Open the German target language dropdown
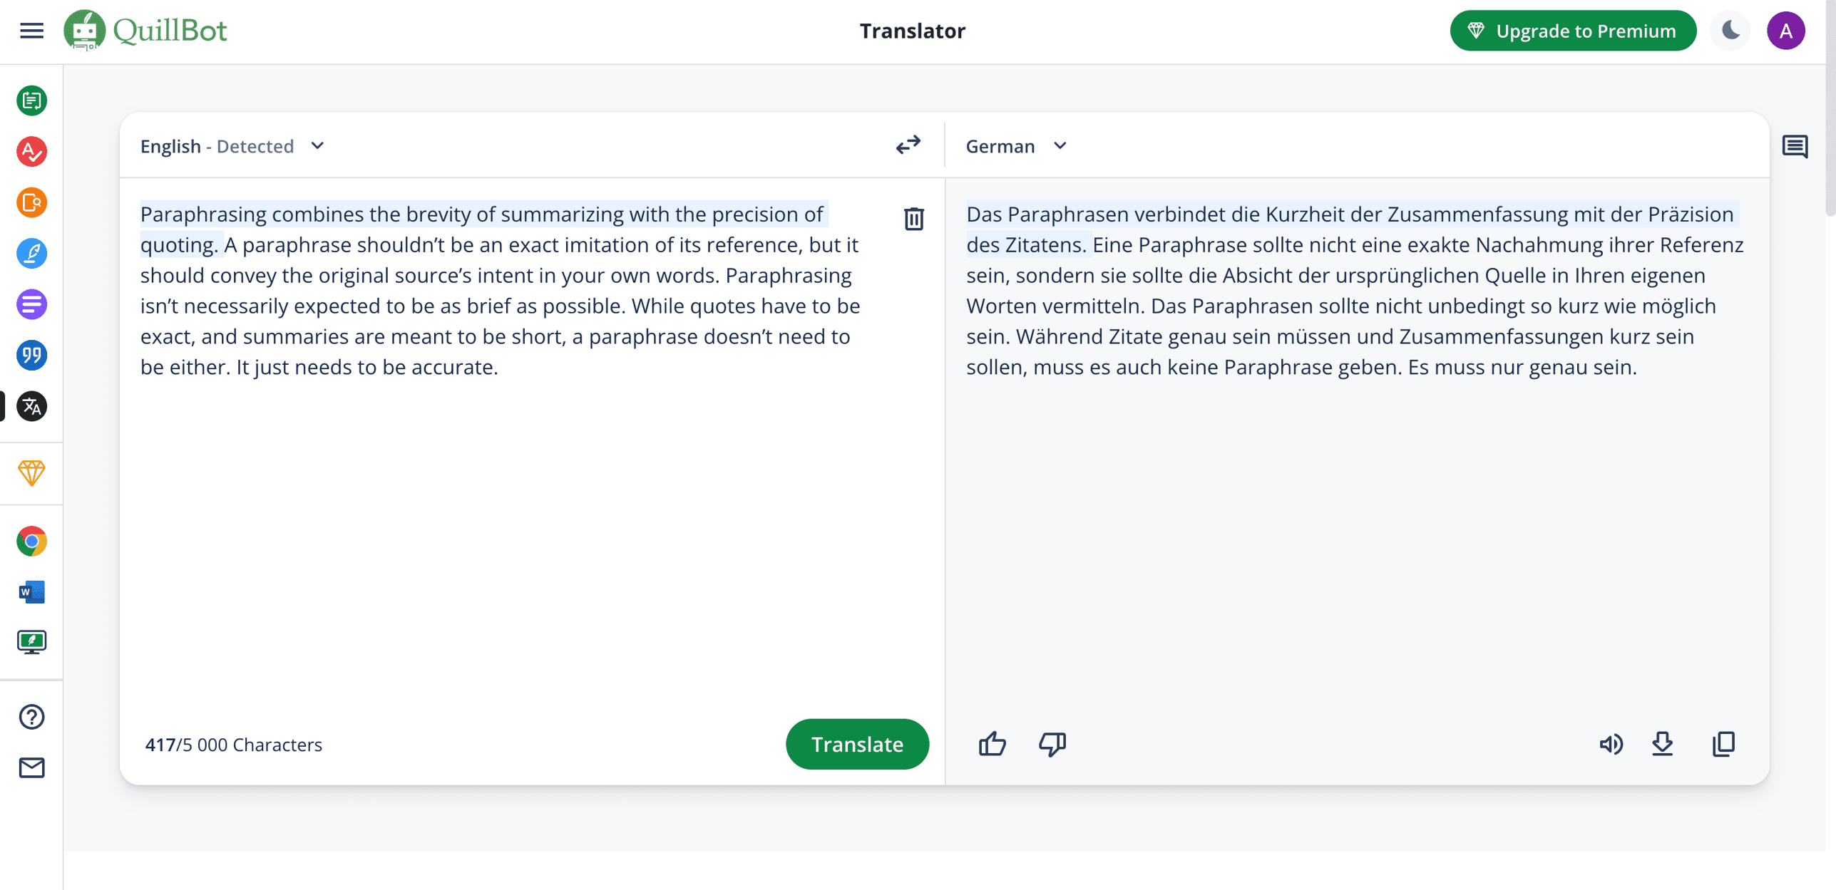 click(x=1060, y=145)
